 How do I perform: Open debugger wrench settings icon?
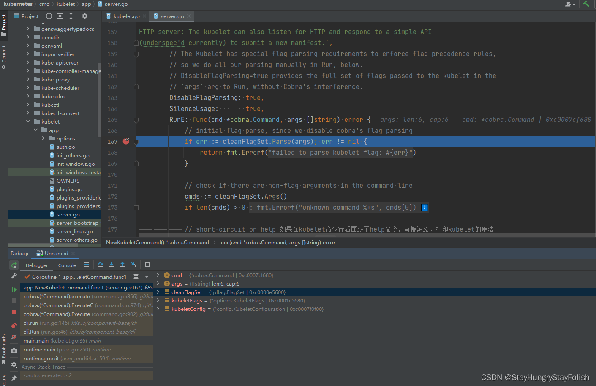tap(14, 276)
